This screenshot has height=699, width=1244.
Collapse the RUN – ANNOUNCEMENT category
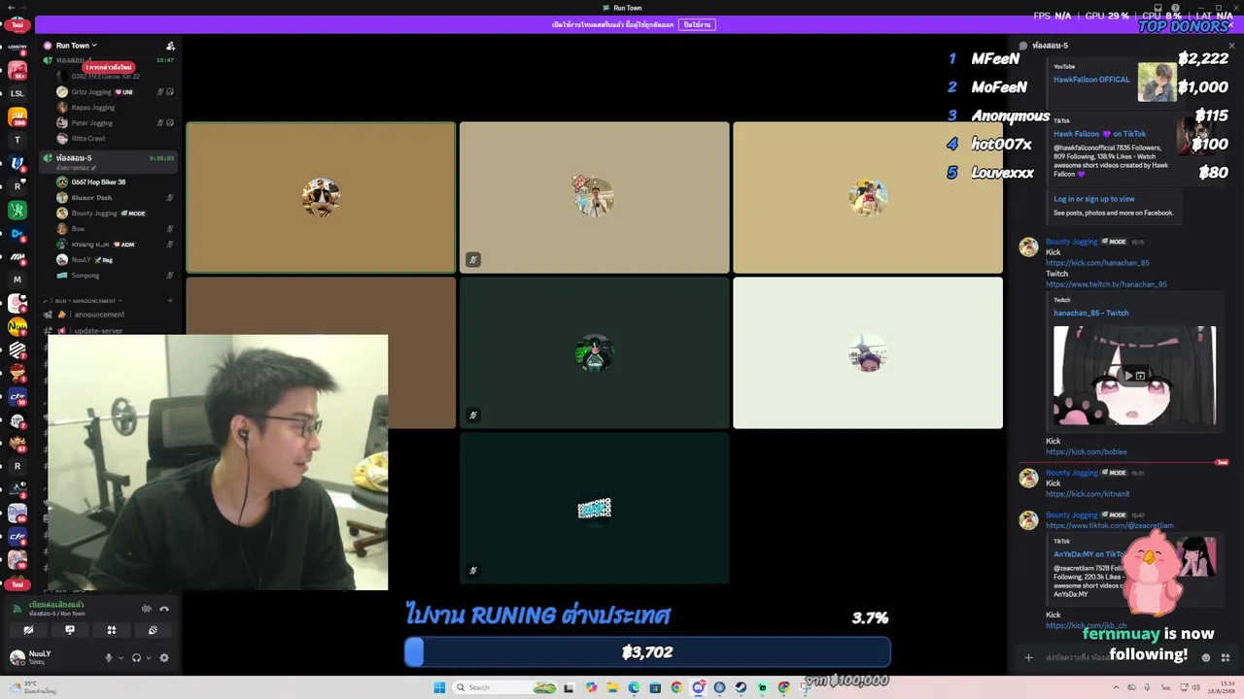pyautogui.click(x=86, y=301)
